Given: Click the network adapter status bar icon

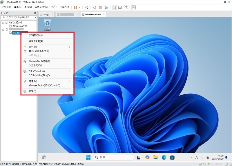Looking at the screenshot, I should 208,164.
